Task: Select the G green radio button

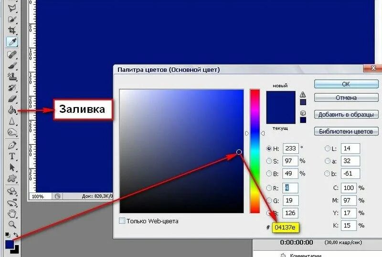Action: coord(269,200)
